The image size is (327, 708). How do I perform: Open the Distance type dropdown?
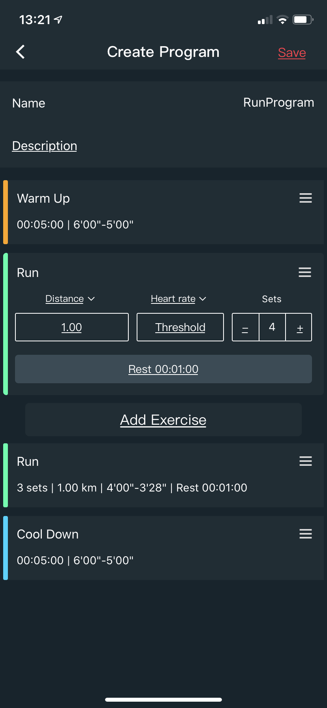click(70, 299)
